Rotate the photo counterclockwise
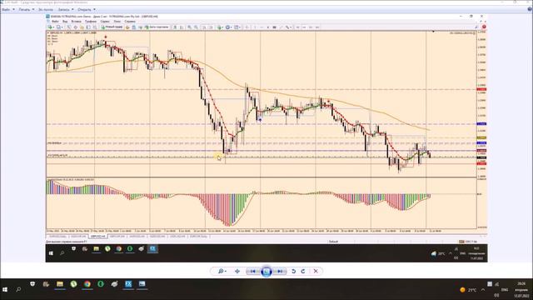Image resolution: width=533 pixels, height=300 pixels. coord(293,271)
